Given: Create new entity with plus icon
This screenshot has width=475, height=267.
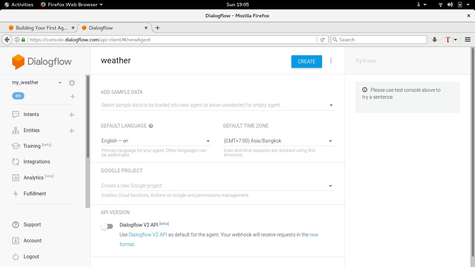Looking at the screenshot, I should coord(72,131).
